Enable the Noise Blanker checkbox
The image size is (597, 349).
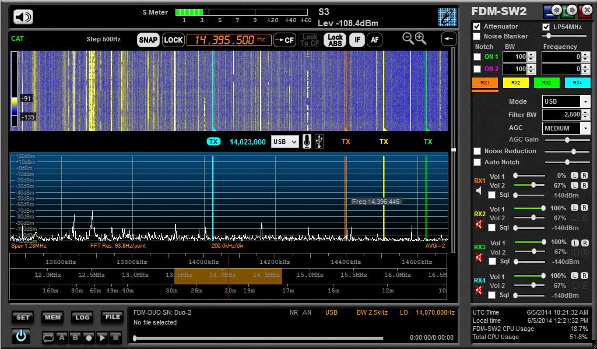(477, 36)
